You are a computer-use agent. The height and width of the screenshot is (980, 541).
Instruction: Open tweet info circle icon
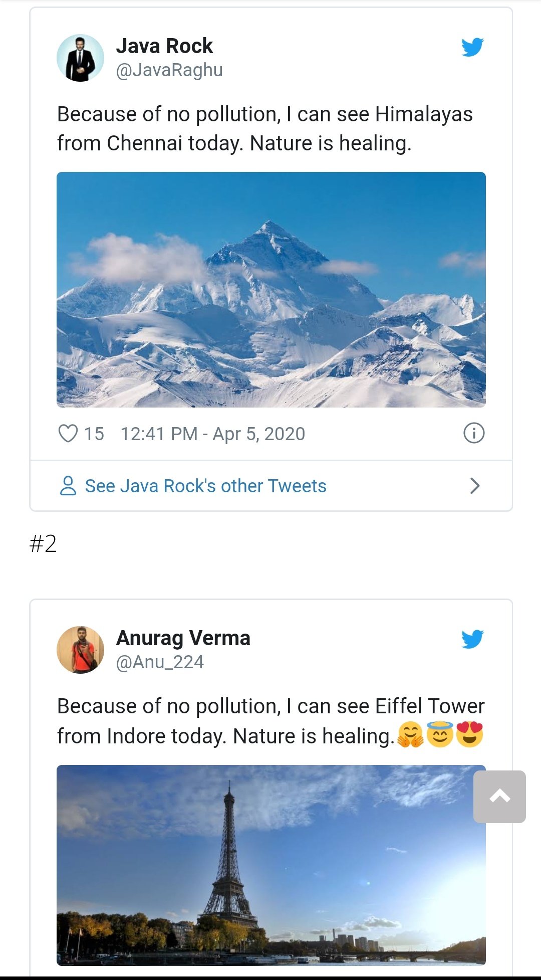(x=474, y=433)
